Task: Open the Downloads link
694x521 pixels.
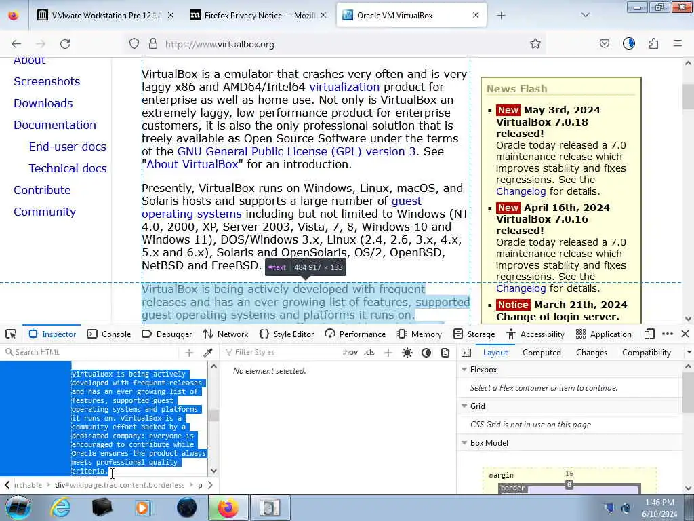Action: point(43,103)
